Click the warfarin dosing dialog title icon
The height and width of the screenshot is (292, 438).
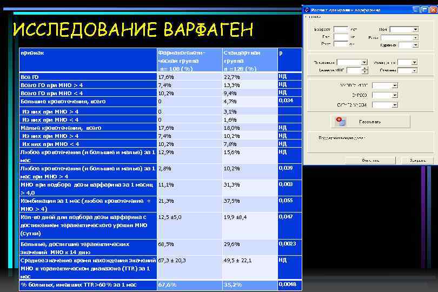tap(307, 10)
